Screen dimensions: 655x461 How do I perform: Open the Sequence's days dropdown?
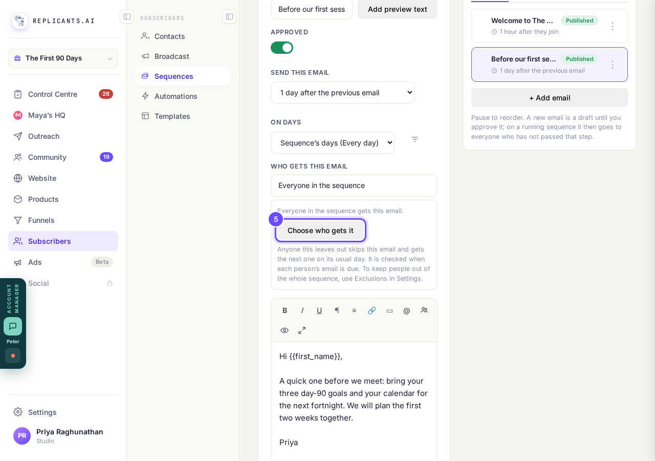pyautogui.click(x=333, y=143)
